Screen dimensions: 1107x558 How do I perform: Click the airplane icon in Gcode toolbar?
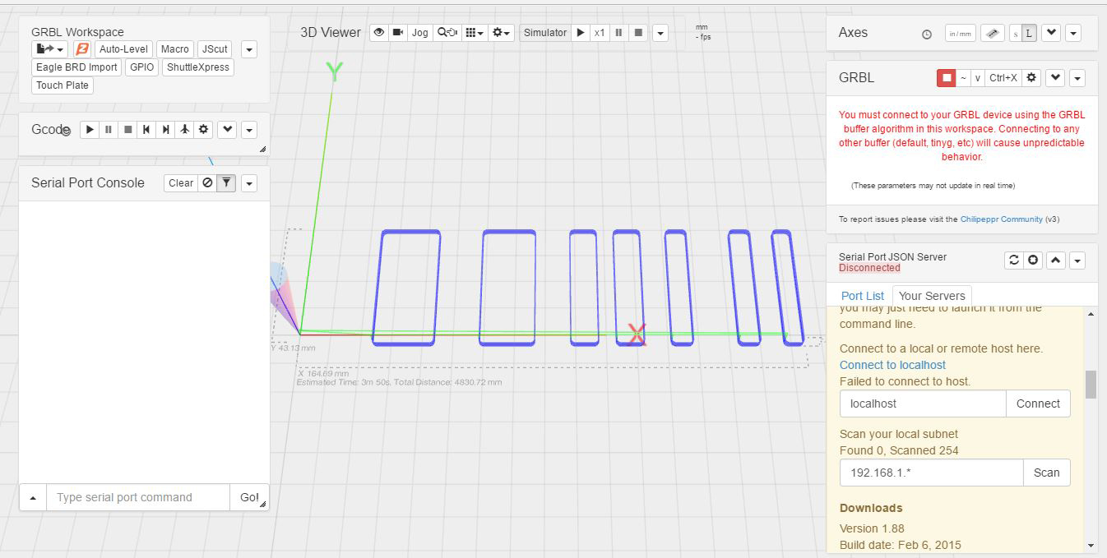pyautogui.click(x=185, y=130)
